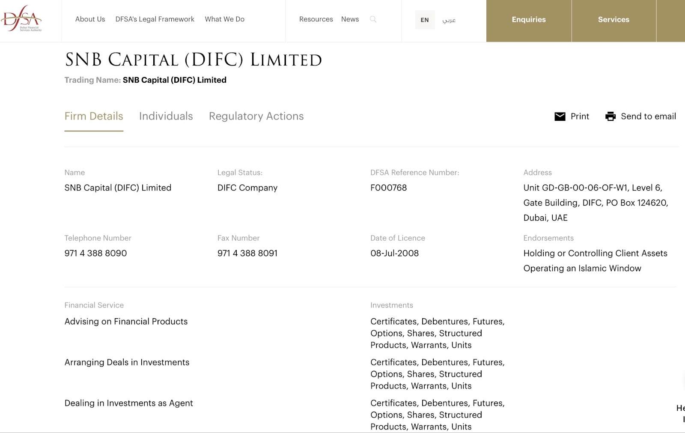Click the fax number 971 4 388 8091
Image resolution: width=685 pixels, height=433 pixels.
point(247,253)
